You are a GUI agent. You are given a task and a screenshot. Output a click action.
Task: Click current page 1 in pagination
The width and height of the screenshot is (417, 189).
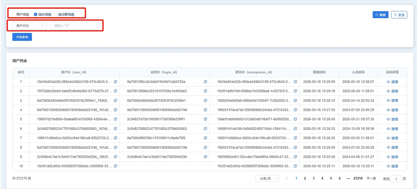click(296, 178)
